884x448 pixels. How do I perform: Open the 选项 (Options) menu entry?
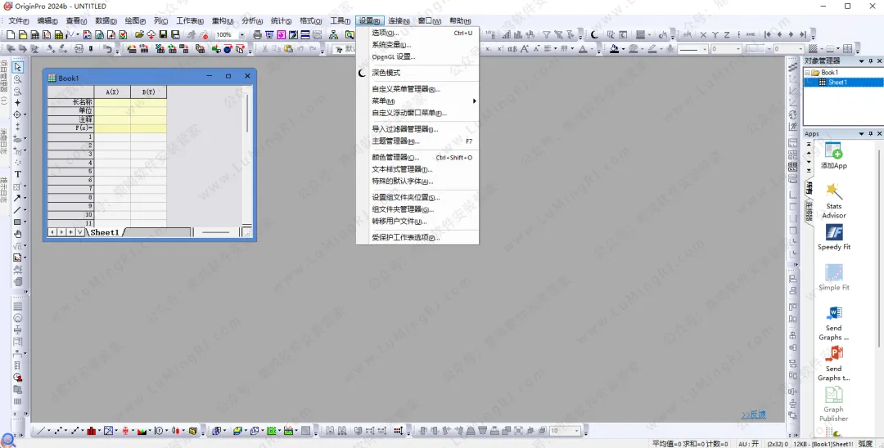[x=385, y=34]
